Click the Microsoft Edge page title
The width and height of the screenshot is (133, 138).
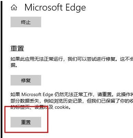coord(55,7)
